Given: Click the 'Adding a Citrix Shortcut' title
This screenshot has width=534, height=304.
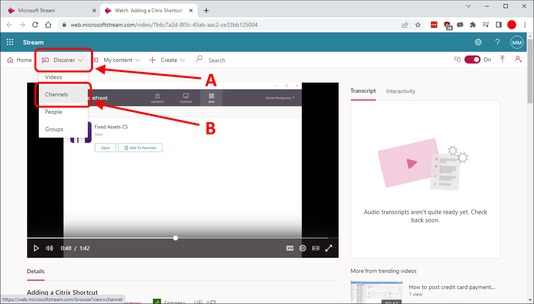Looking at the screenshot, I should click(62, 292).
